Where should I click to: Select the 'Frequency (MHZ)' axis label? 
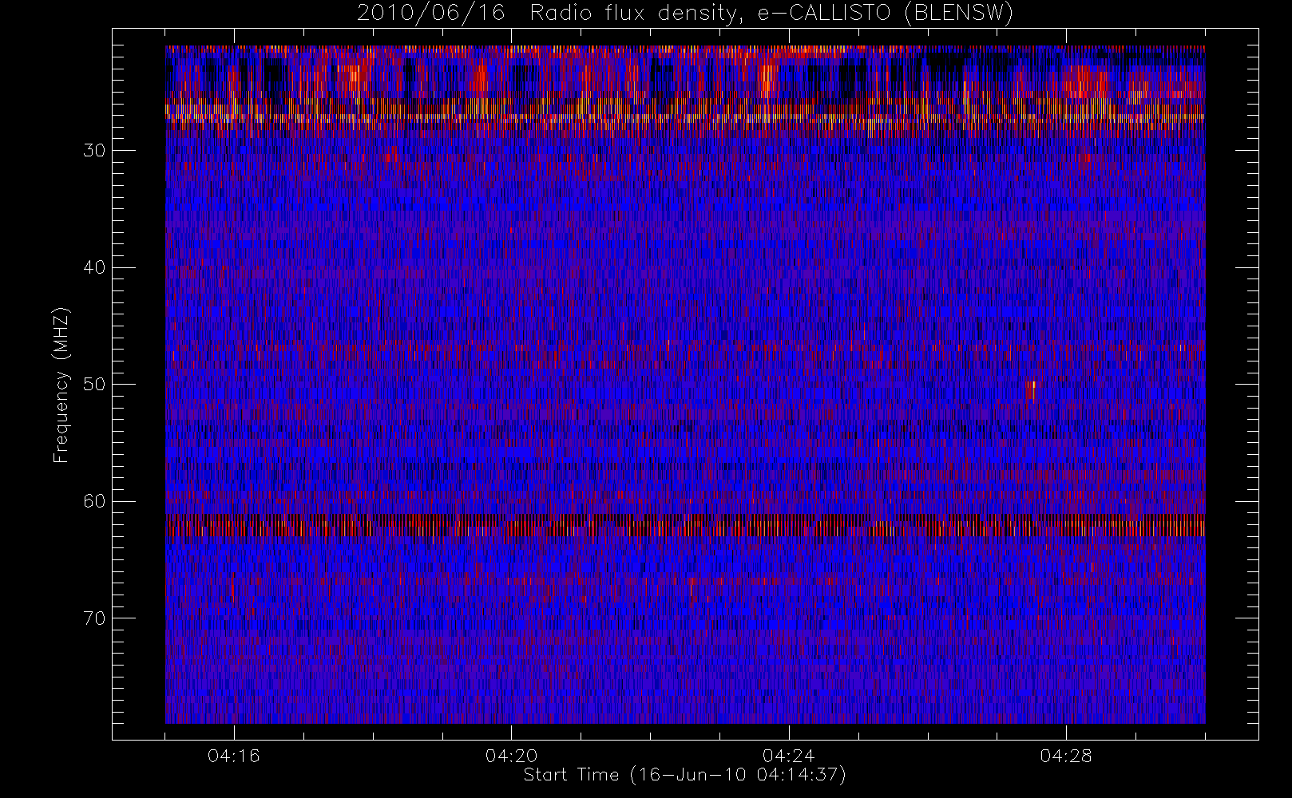pyautogui.click(x=61, y=385)
